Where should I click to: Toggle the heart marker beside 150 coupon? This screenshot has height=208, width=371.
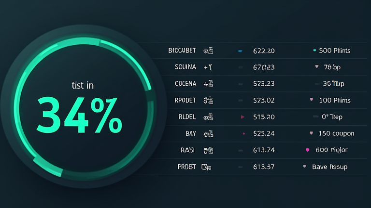point(312,133)
